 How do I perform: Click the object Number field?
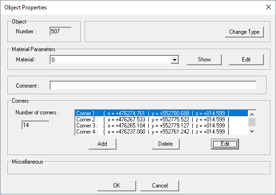(61, 31)
